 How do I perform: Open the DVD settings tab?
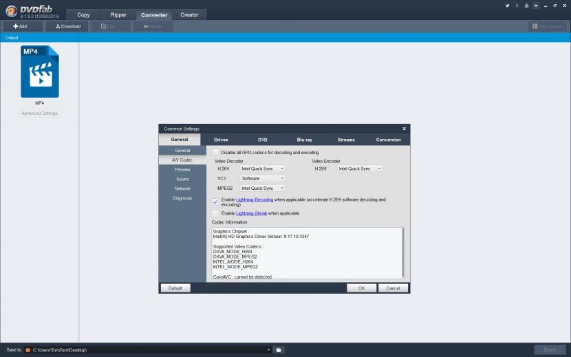tap(263, 140)
